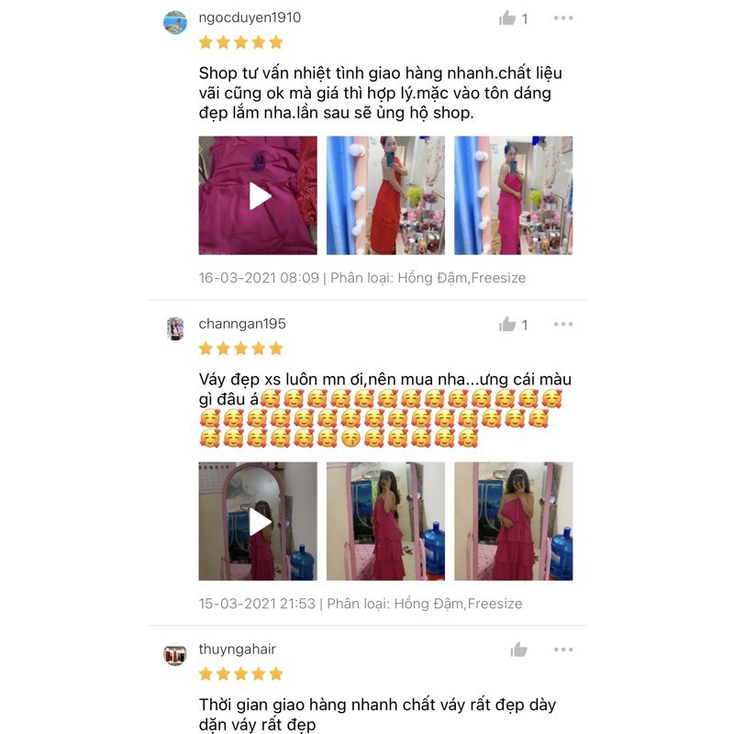Open three-dot menu on thuyngahair's review
734x734 pixels.
pyautogui.click(x=563, y=650)
